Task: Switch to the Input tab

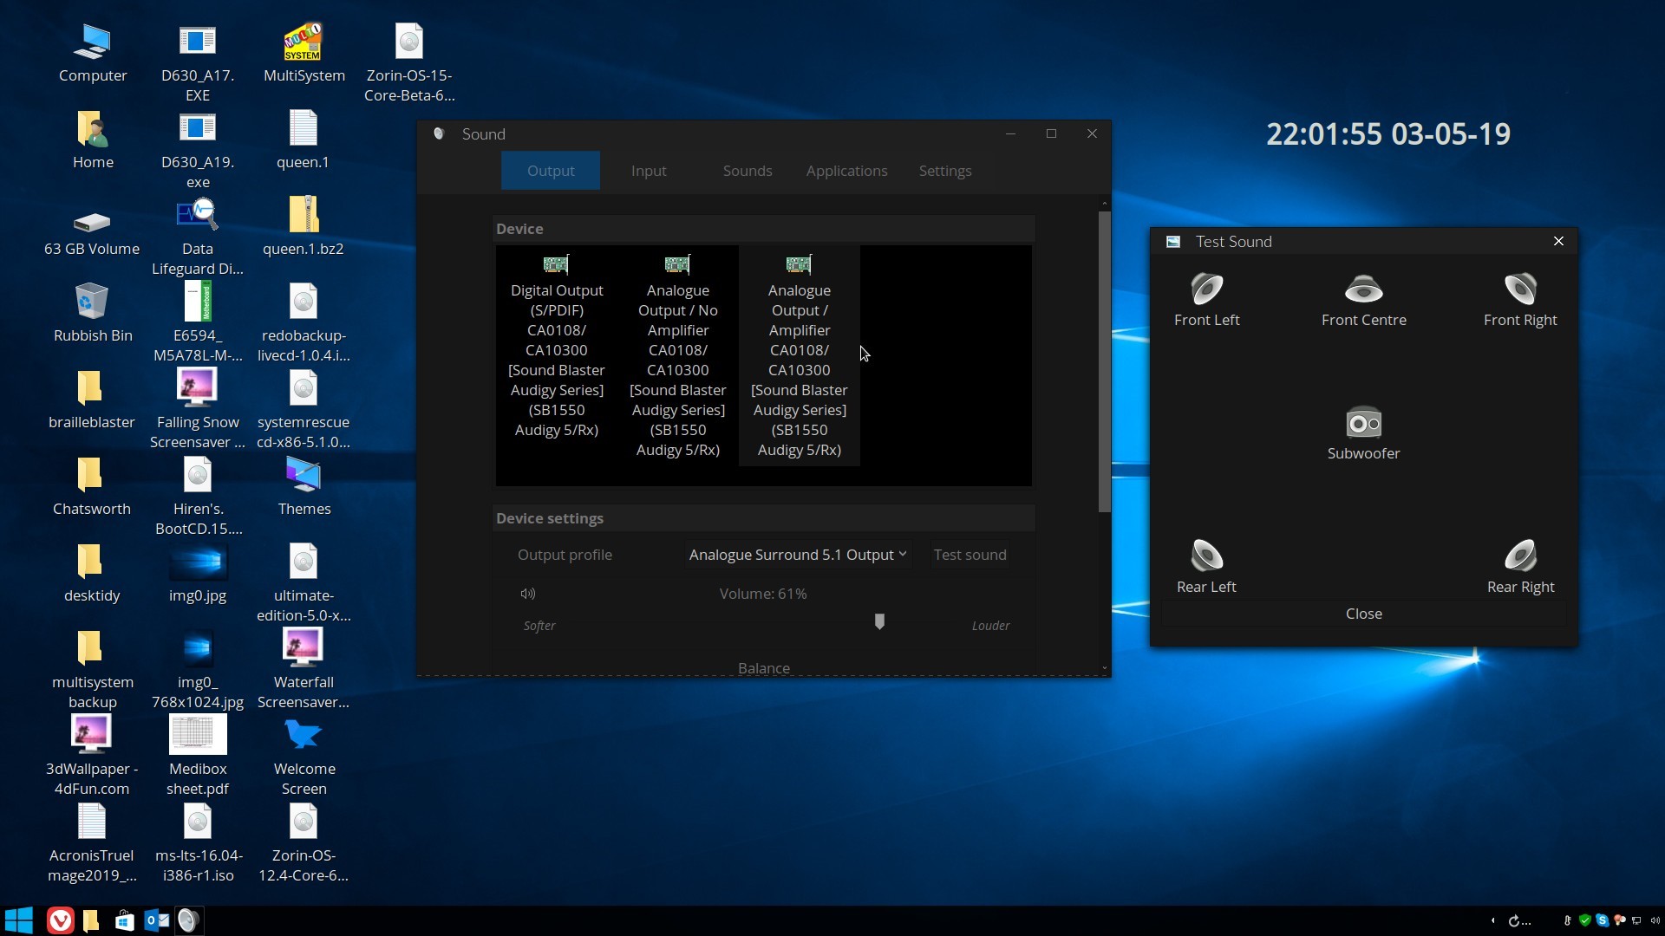Action: point(648,171)
